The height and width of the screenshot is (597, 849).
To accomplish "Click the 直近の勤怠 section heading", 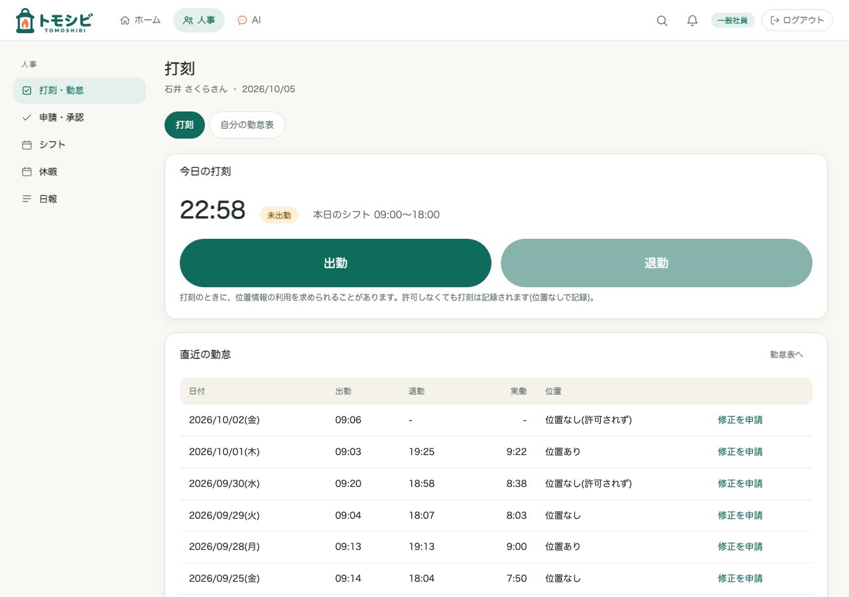I will (x=206, y=355).
